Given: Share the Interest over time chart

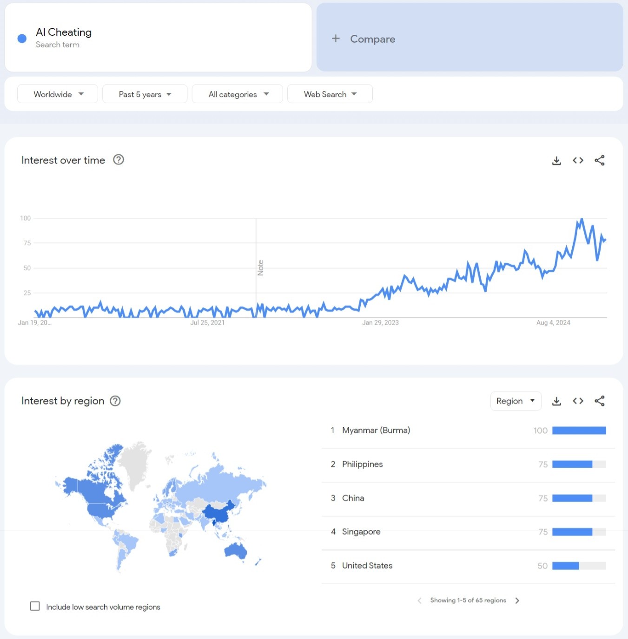Looking at the screenshot, I should 600,161.
